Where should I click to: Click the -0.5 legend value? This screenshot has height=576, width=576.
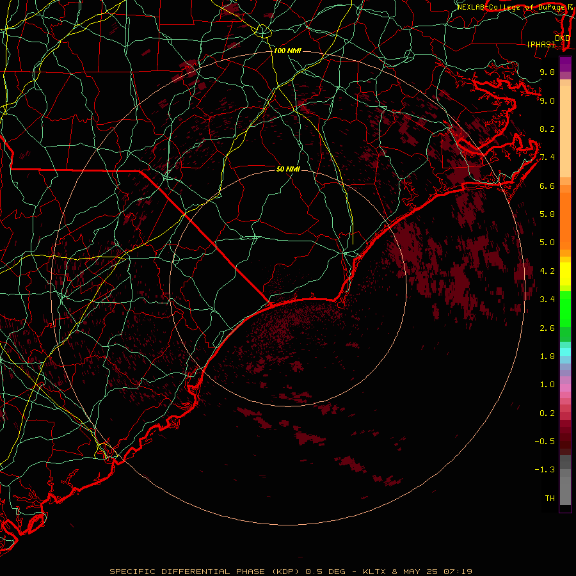tap(545, 442)
